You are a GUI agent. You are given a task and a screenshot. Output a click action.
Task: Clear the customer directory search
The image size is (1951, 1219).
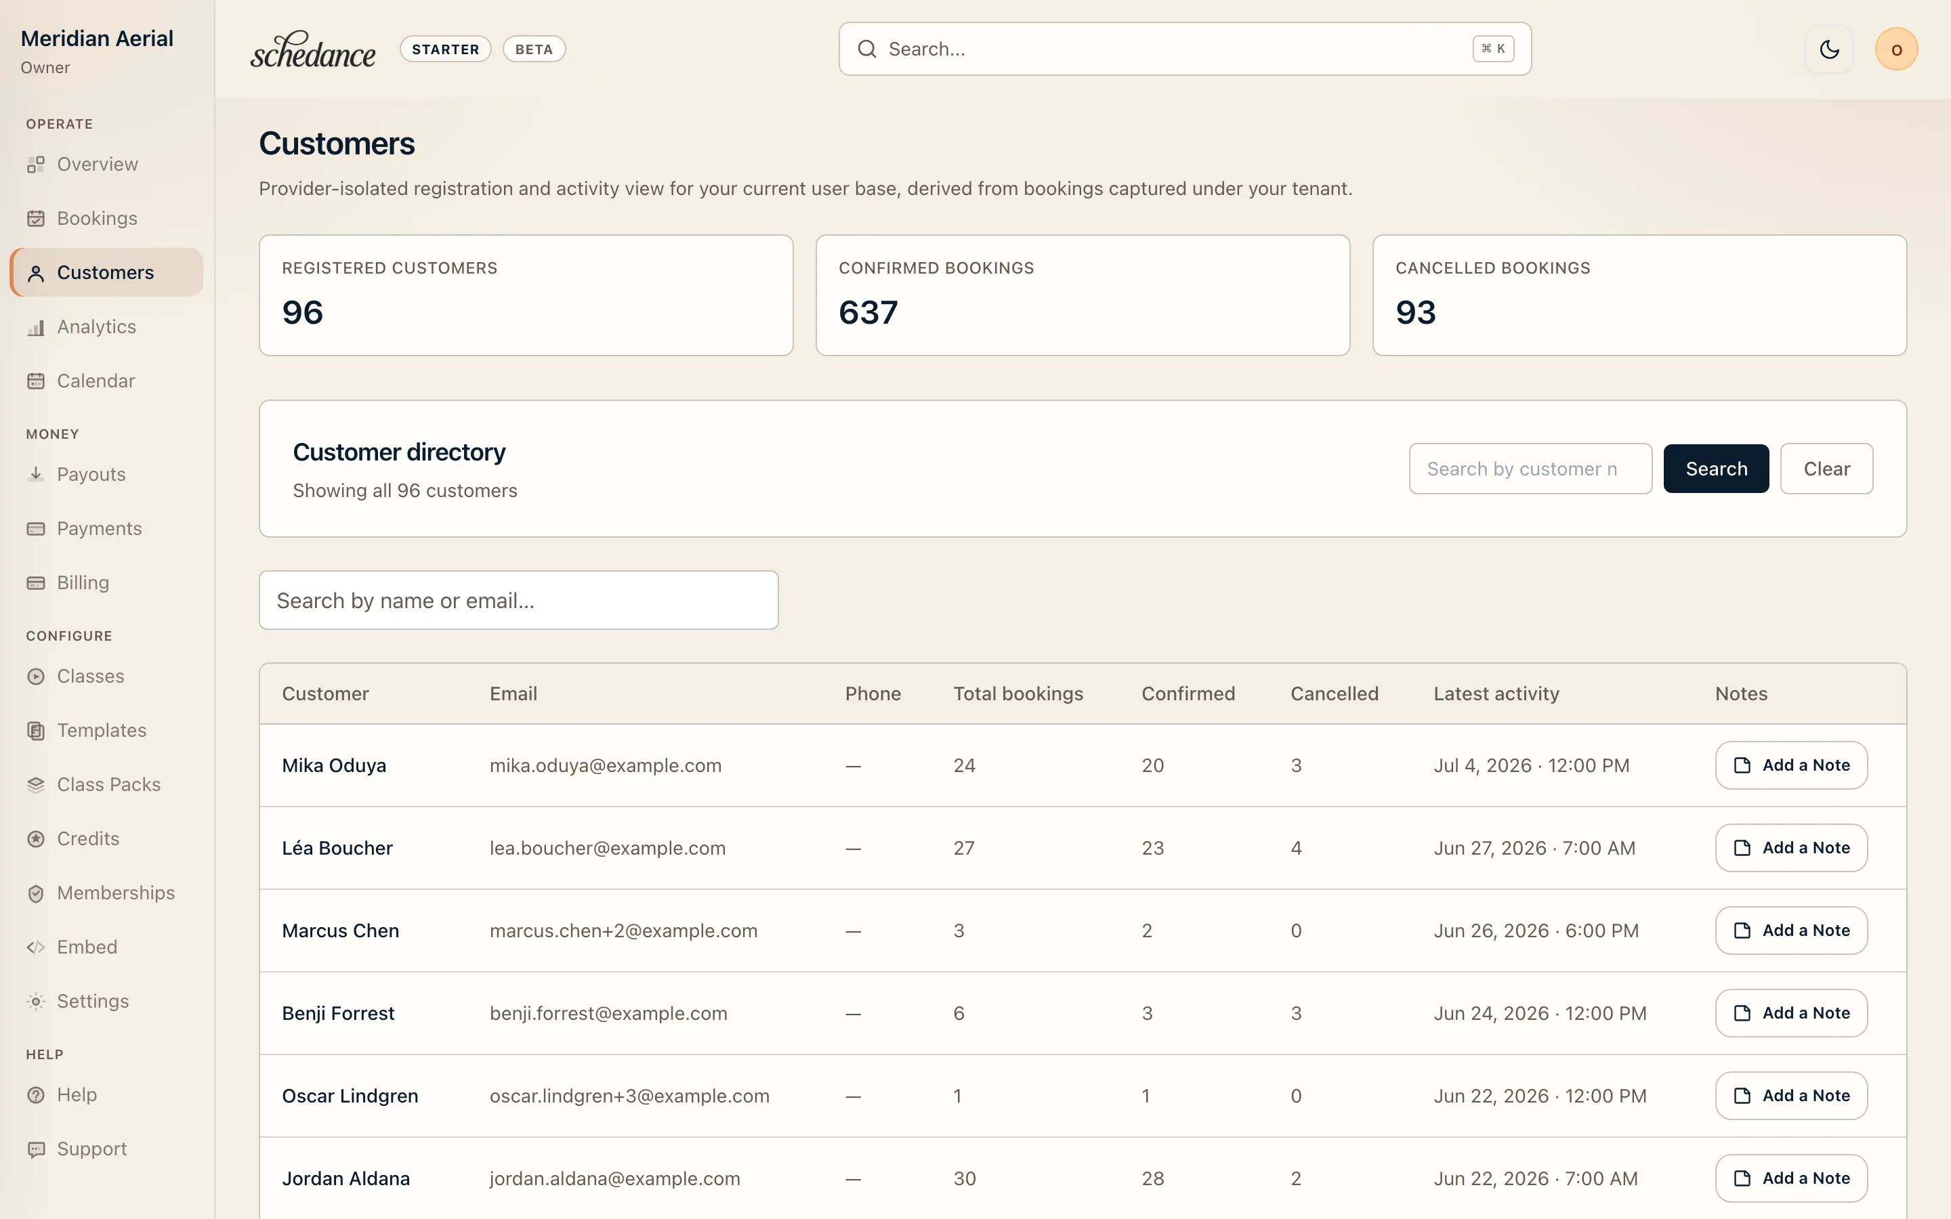1826,469
